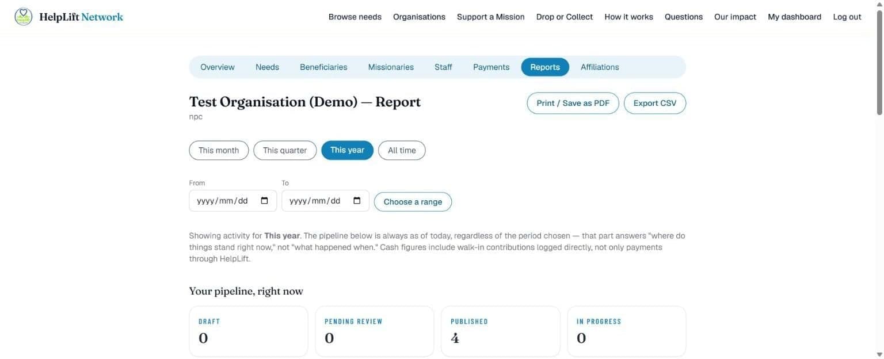The image size is (884, 359).
Task: Open the Beneficiaries tab
Action: (323, 67)
